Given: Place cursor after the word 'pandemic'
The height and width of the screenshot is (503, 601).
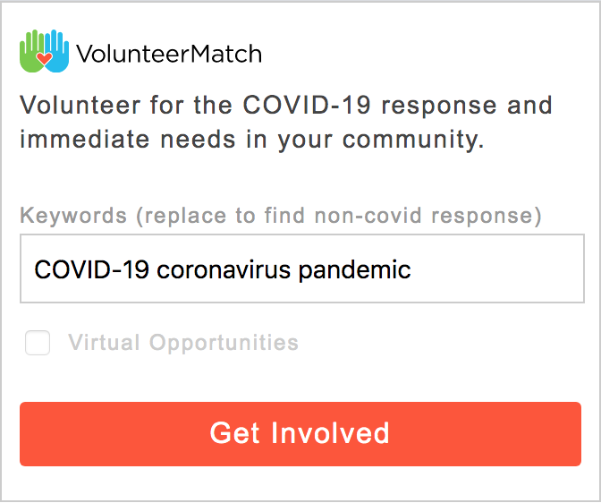Looking at the screenshot, I should tap(412, 269).
